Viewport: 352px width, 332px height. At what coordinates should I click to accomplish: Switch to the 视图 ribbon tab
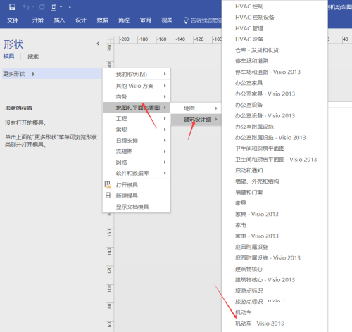click(x=167, y=20)
